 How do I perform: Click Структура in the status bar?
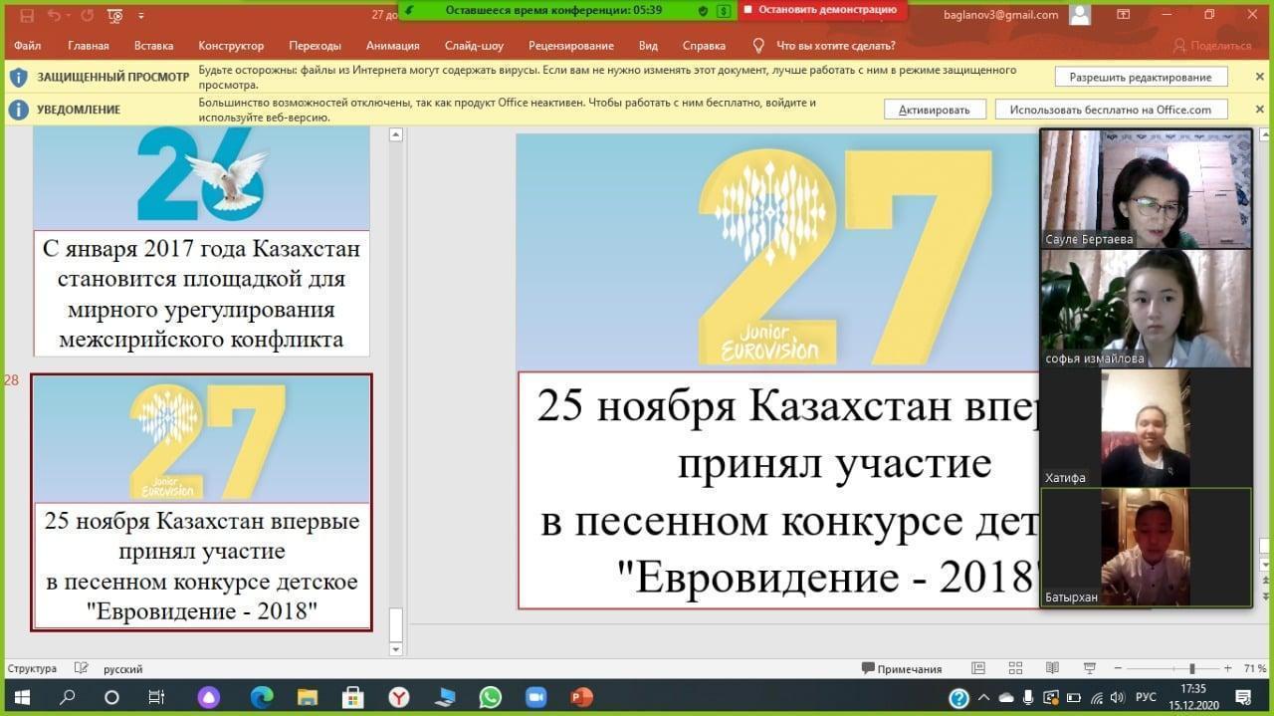[32, 669]
